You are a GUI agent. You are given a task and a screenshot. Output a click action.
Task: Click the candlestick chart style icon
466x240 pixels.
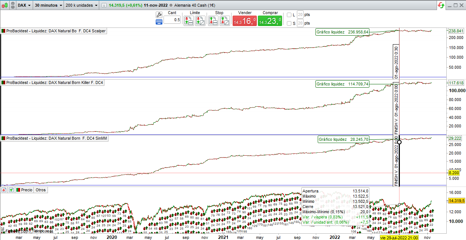click(x=4, y=6)
